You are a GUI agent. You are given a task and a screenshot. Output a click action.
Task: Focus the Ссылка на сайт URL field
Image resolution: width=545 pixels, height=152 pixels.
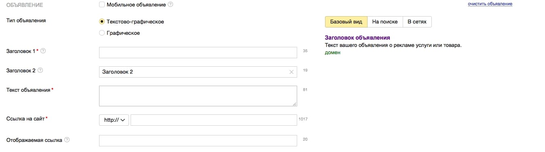(214, 120)
